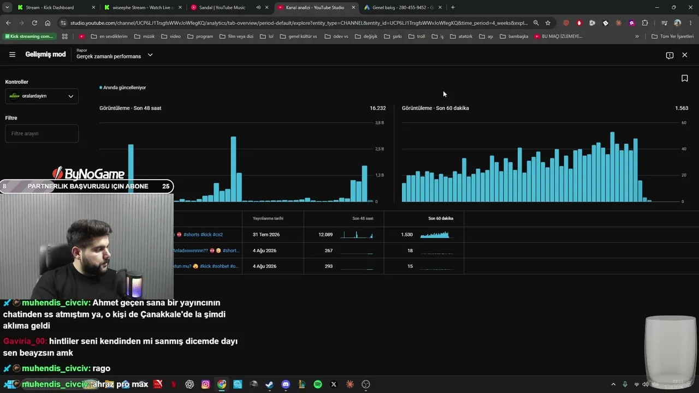The width and height of the screenshot is (699, 393).
Task: Open the Tüm Yer İşaretleri folder
Action: (x=673, y=37)
